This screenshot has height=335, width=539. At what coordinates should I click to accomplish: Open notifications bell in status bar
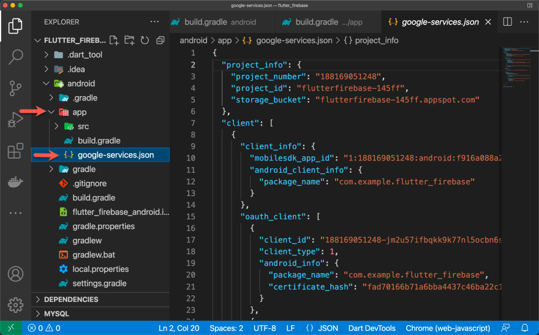pos(524,328)
